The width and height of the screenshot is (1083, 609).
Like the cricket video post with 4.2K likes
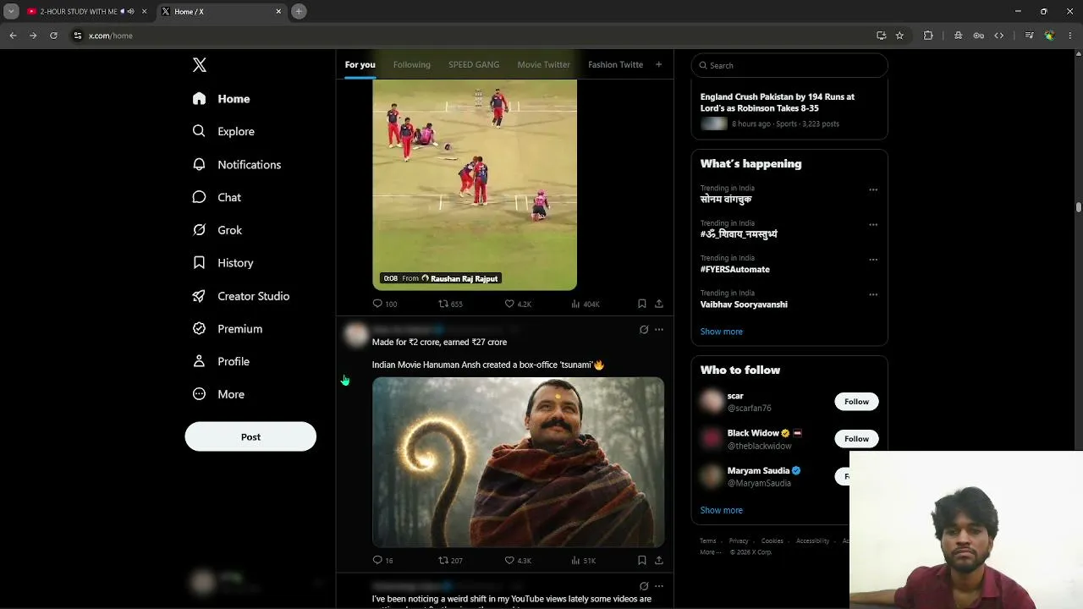pos(518,304)
